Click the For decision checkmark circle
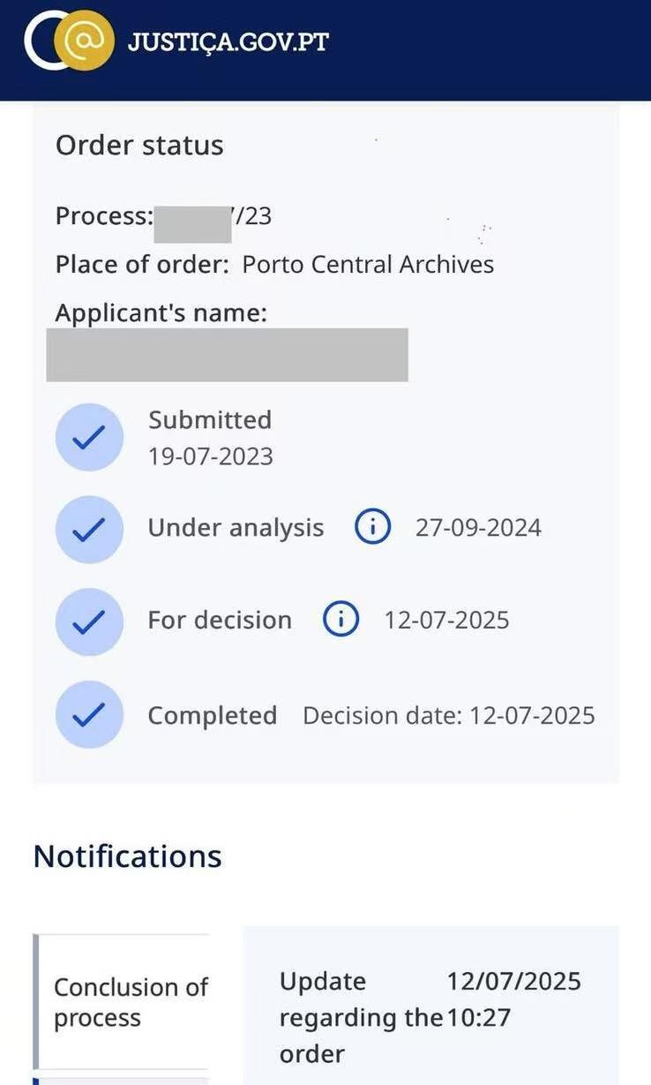This screenshot has width=651, height=1085. [x=88, y=622]
